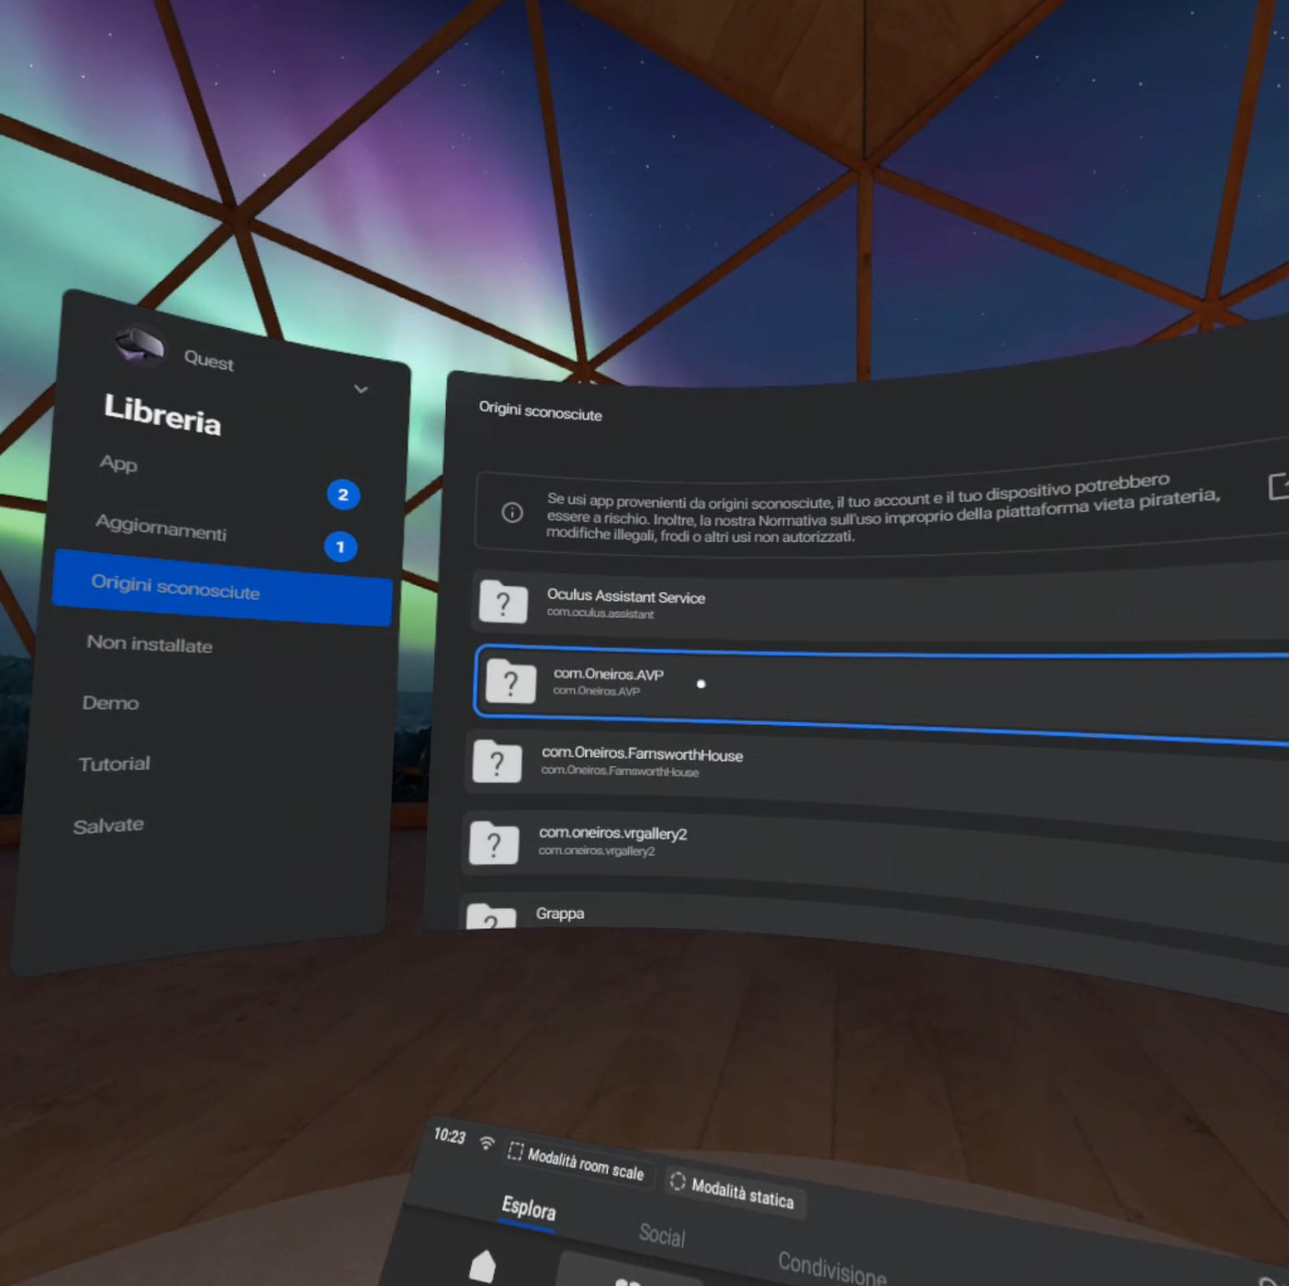Open the Condivisione tab

point(832,1266)
